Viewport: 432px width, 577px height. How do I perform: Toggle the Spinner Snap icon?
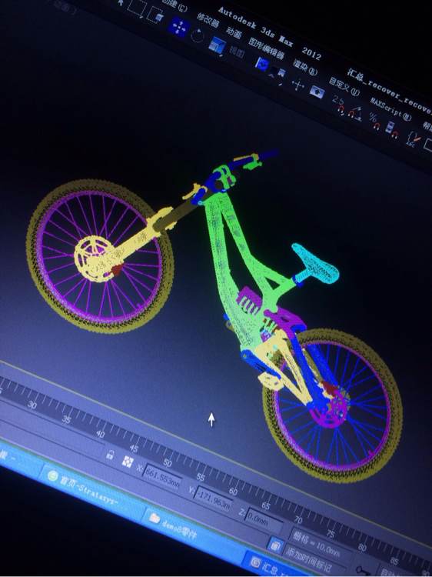click(391, 130)
